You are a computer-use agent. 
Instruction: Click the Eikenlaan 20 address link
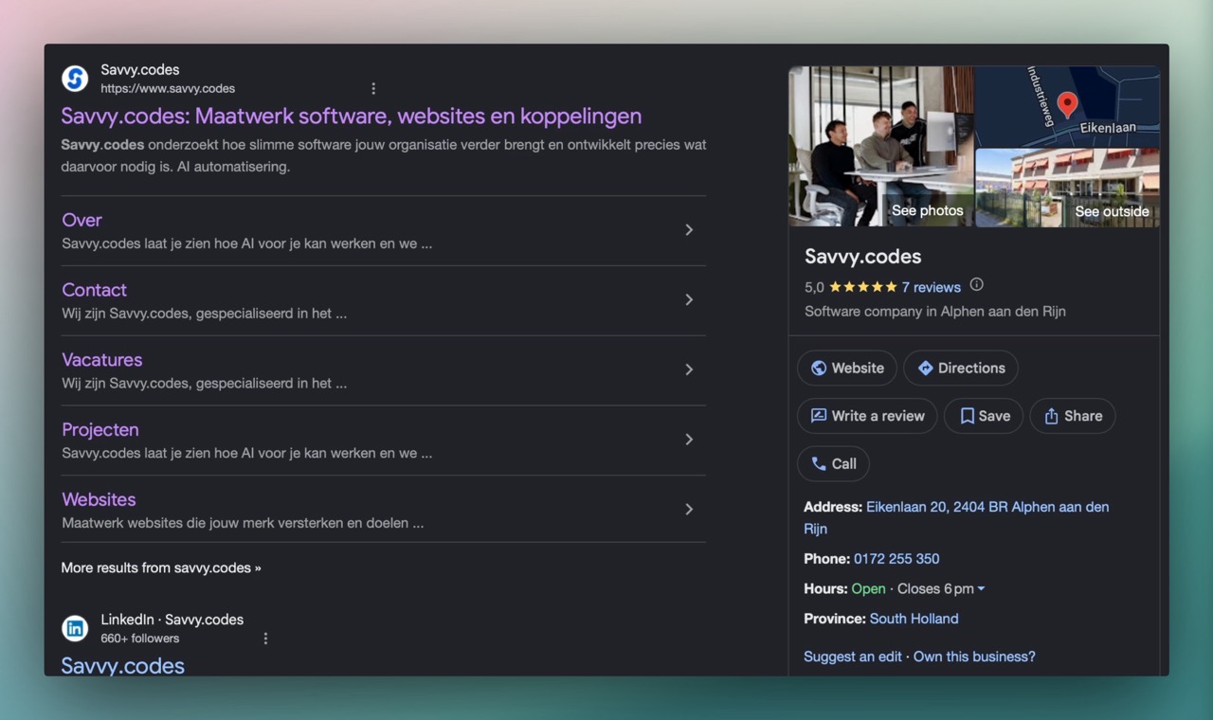coord(956,517)
